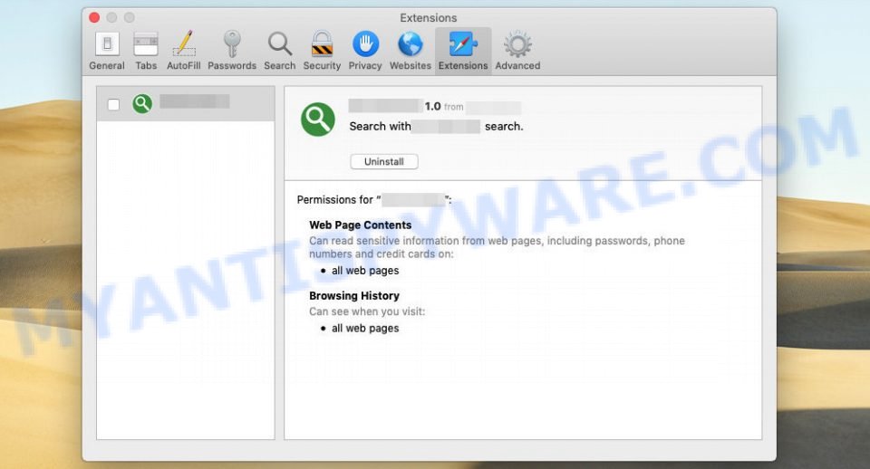The height and width of the screenshot is (469, 870).
Task: Enable the extension checkbox in sidebar list
Action: pos(114,104)
